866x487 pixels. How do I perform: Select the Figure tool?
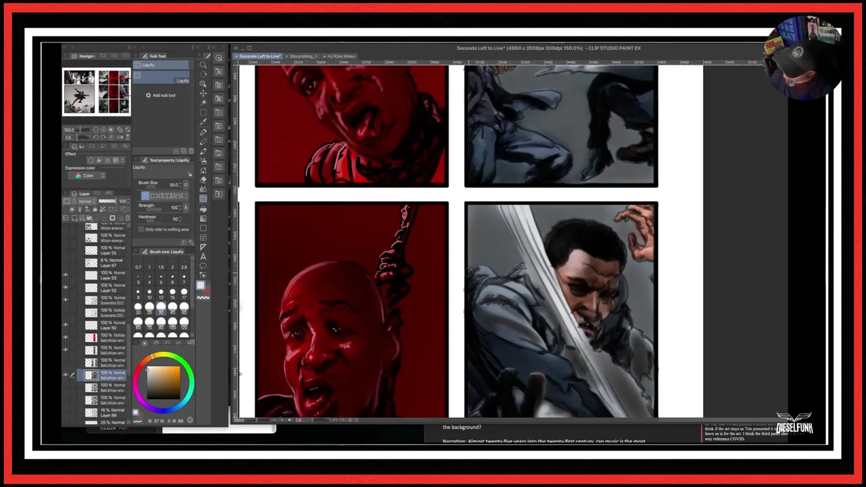(x=203, y=228)
